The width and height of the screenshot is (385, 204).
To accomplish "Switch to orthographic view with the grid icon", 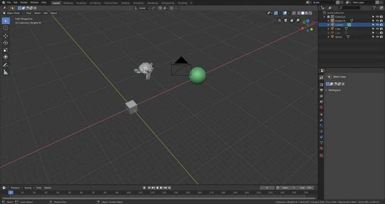I will (280, 20).
